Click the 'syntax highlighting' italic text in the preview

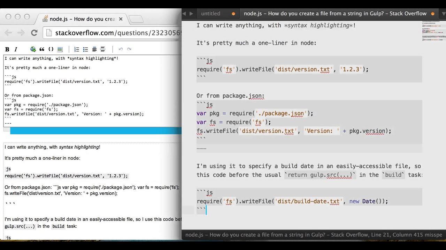click(x=79, y=147)
